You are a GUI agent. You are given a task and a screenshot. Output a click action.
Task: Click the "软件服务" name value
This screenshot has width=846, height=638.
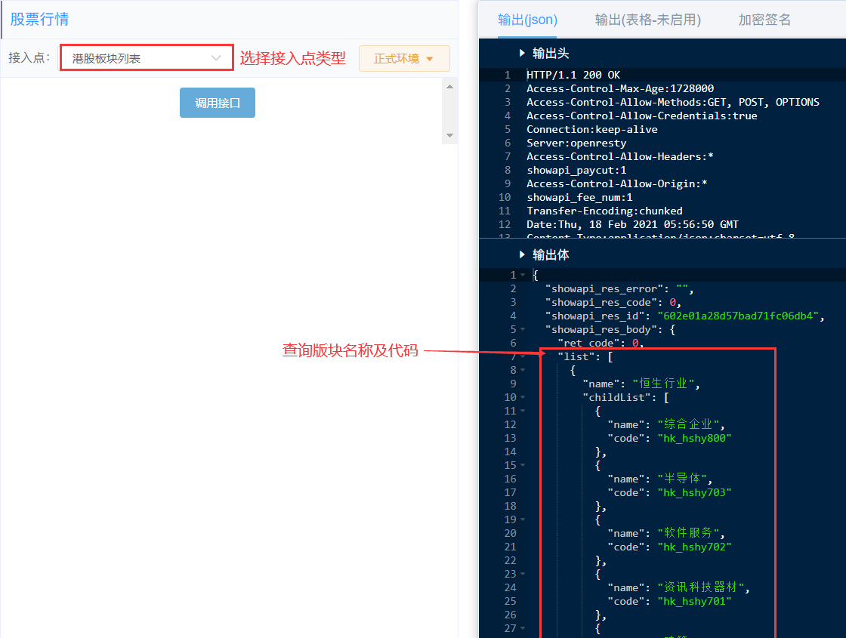click(x=688, y=533)
